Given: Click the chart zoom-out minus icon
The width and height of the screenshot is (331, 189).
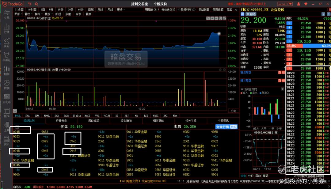Looking at the screenshot, I should tap(216, 19).
